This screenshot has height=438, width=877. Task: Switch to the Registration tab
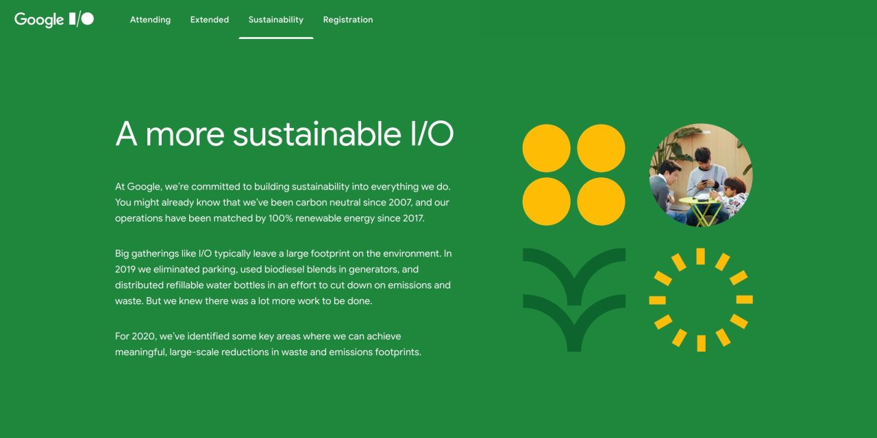point(347,20)
